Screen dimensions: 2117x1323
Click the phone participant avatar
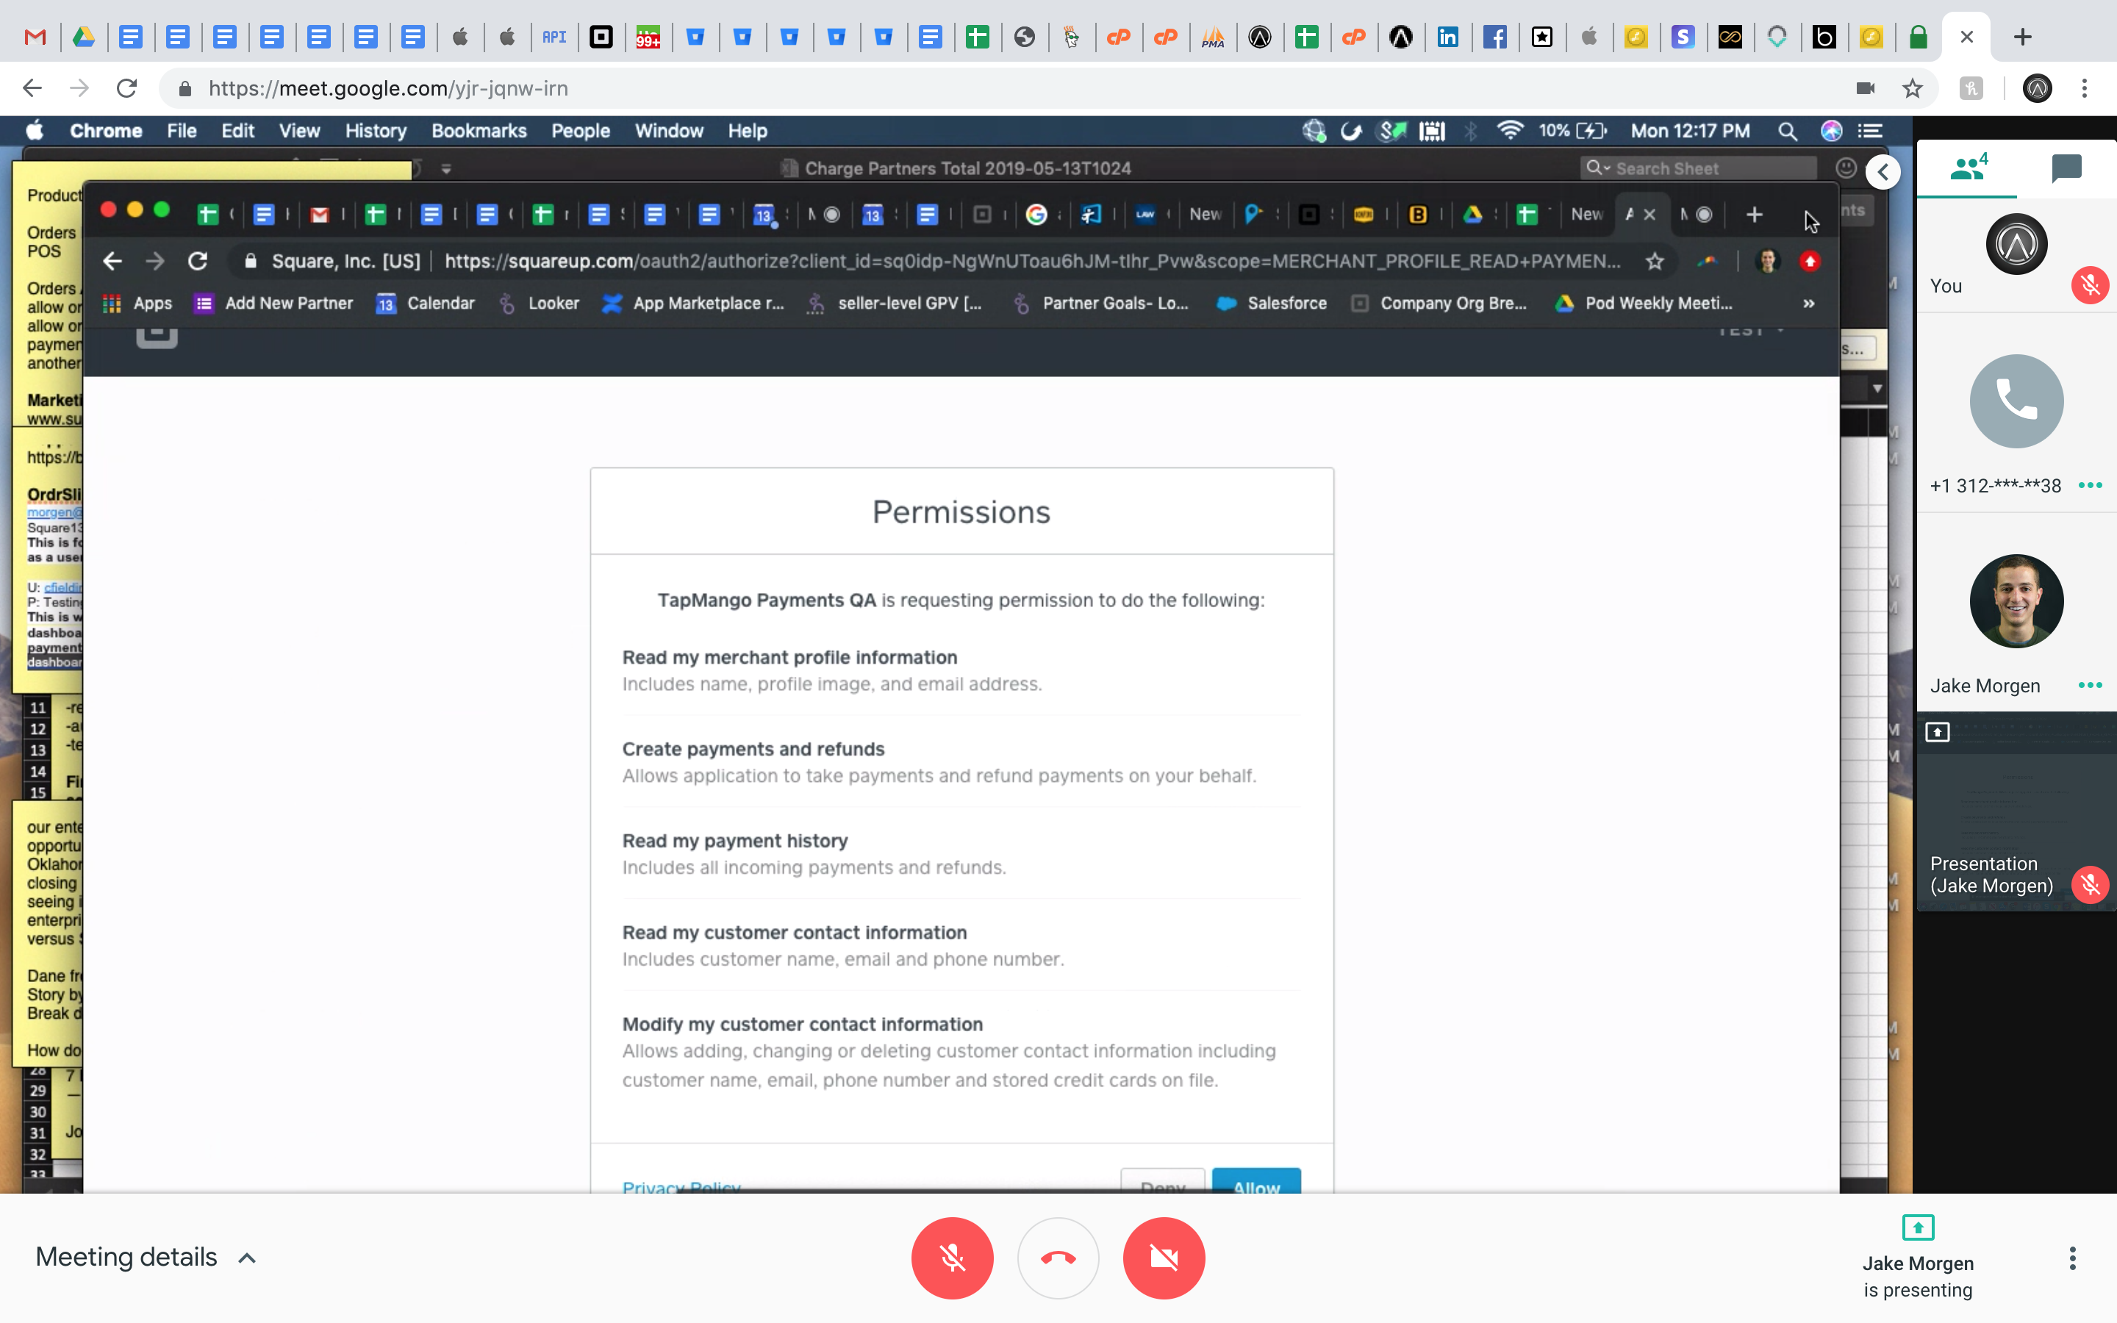click(2016, 401)
